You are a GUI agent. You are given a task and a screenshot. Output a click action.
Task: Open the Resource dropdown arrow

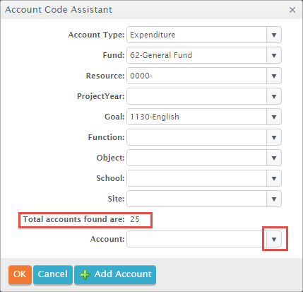[274, 76]
